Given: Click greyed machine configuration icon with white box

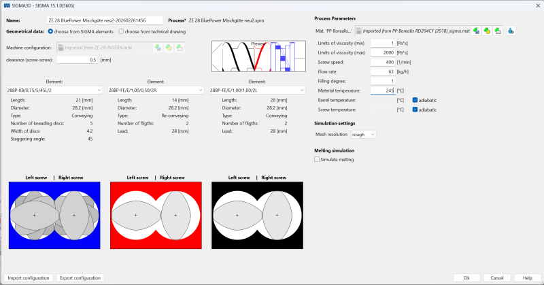Looking at the screenshot, I should (x=180, y=48).
